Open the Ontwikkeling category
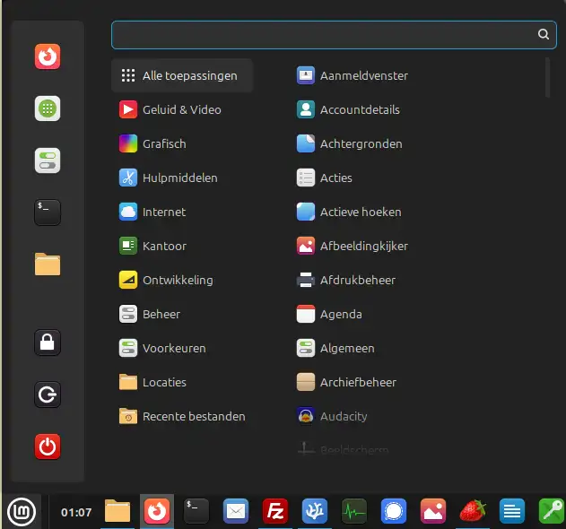566x529 pixels. 178,280
